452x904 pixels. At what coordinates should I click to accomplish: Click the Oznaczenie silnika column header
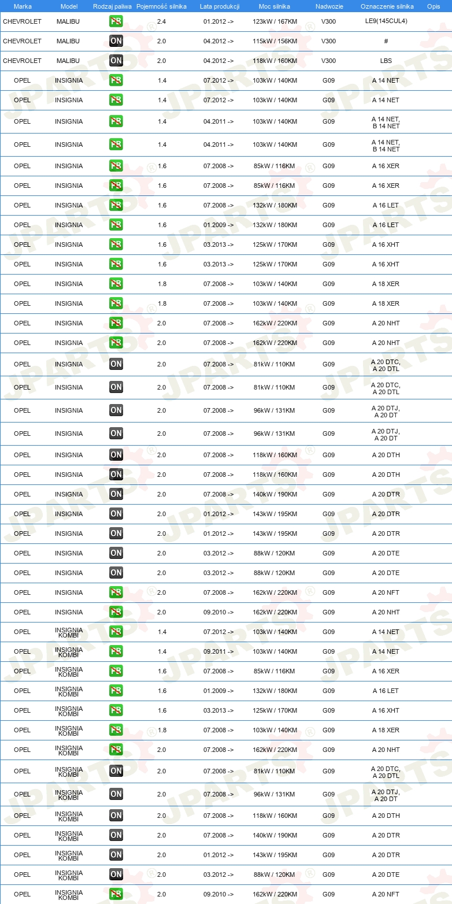[x=387, y=6]
